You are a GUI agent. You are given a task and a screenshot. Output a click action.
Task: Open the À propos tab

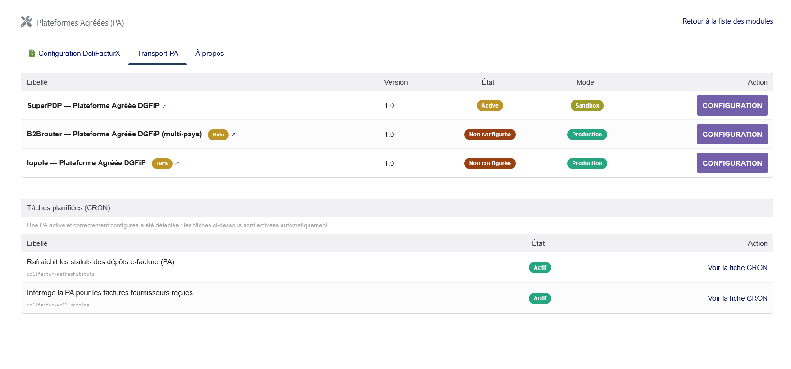[209, 54]
